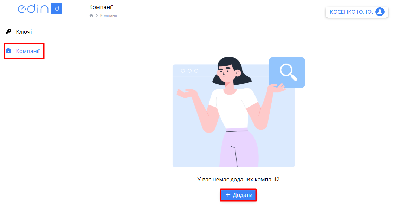This screenshot has height=212, width=394.
Task: Click the shrugging woman illustration
Action: point(231,112)
